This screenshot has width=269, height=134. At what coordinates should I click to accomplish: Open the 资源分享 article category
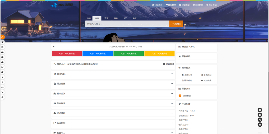pos(187,75)
